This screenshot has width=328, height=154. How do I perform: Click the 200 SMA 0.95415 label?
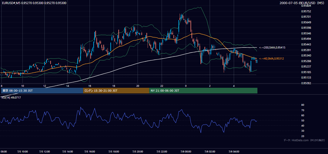272,47
